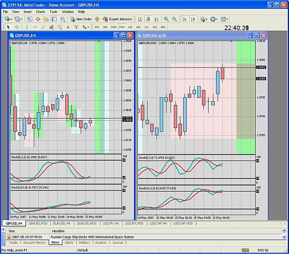The width and height of the screenshot is (289, 254).
Task: Expand the New Chart dropdown arrow
Action: (11, 19)
